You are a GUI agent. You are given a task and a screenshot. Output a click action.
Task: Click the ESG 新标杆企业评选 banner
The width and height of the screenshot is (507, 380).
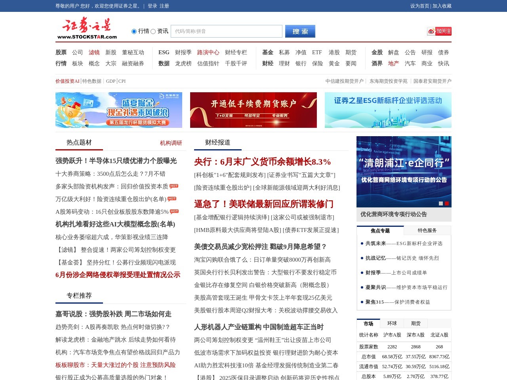tap(388, 110)
